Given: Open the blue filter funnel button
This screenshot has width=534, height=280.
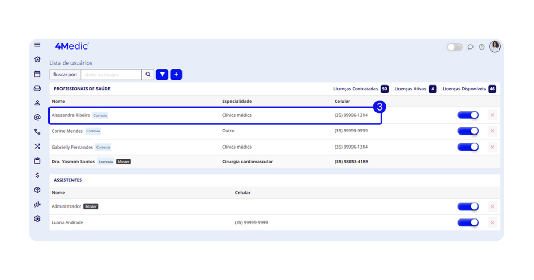Looking at the screenshot, I should [162, 75].
